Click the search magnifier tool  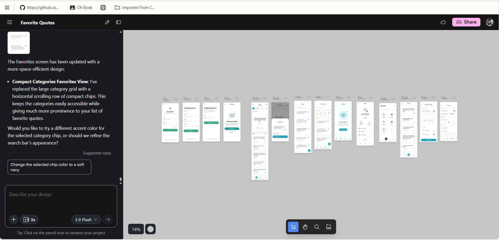coord(317,227)
